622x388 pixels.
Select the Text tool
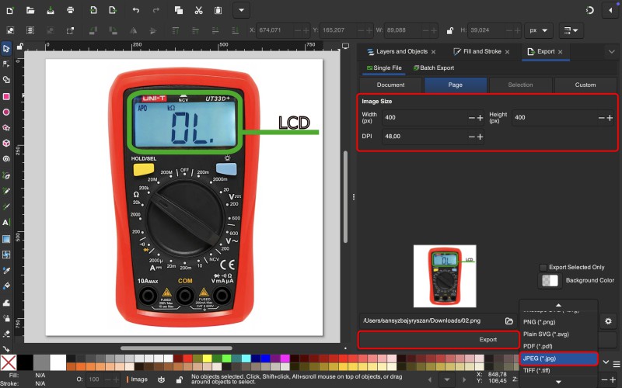(x=6, y=223)
